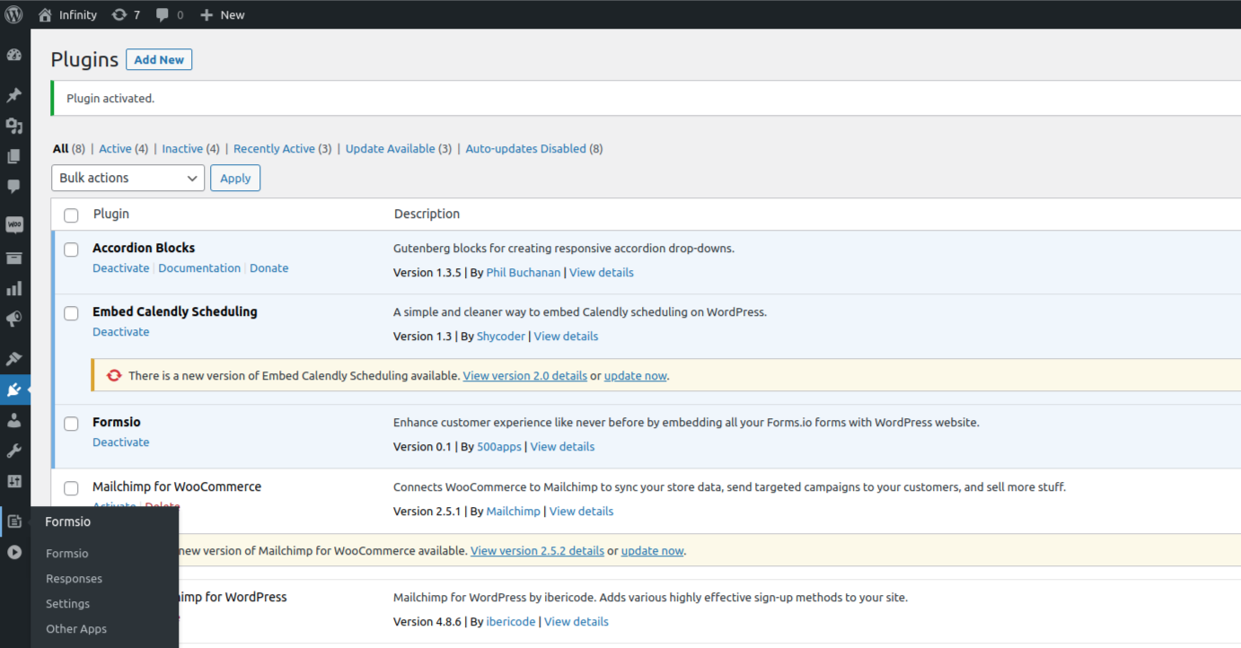The height and width of the screenshot is (648, 1241).
Task: Deactivate the Formsio plugin
Action: [121, 442]
